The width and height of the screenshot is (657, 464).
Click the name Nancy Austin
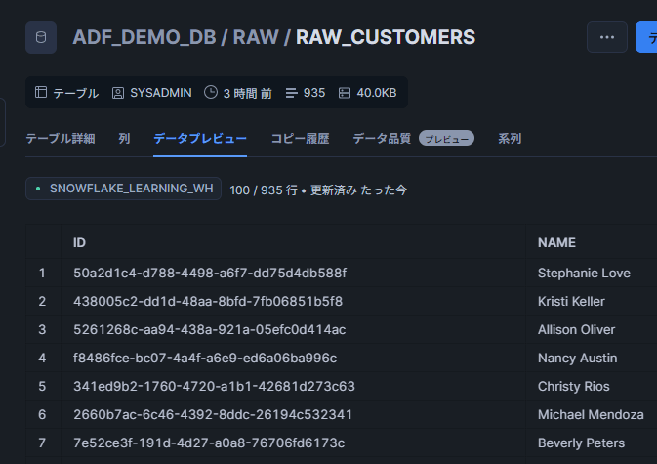point(577,358)
